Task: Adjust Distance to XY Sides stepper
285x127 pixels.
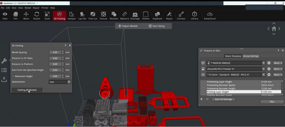Action: click(63, 58)
